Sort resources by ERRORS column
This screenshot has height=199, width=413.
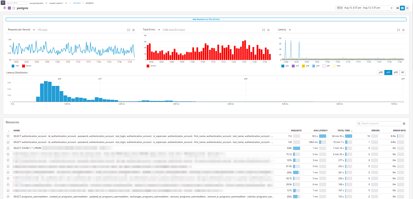click(375, 131)
